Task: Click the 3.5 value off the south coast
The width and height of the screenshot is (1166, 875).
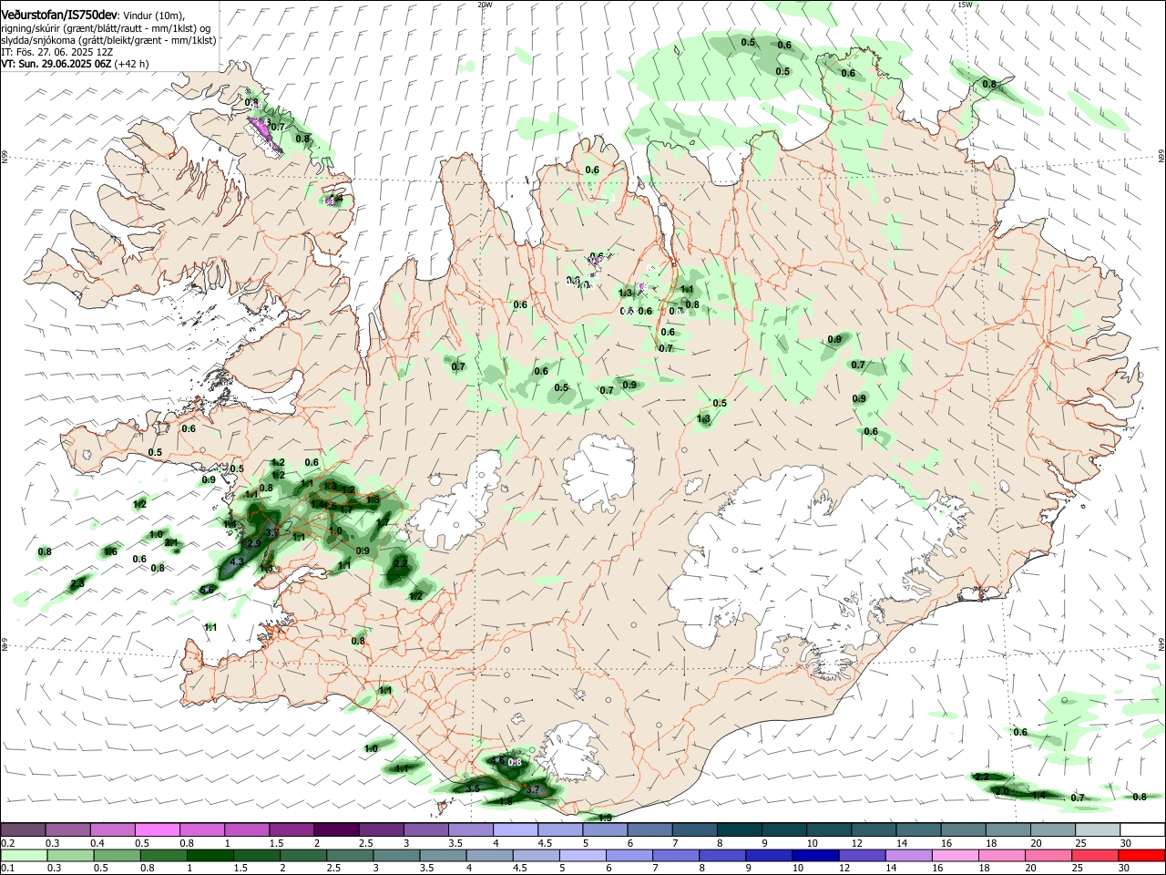Action: (x=473, y=788)
